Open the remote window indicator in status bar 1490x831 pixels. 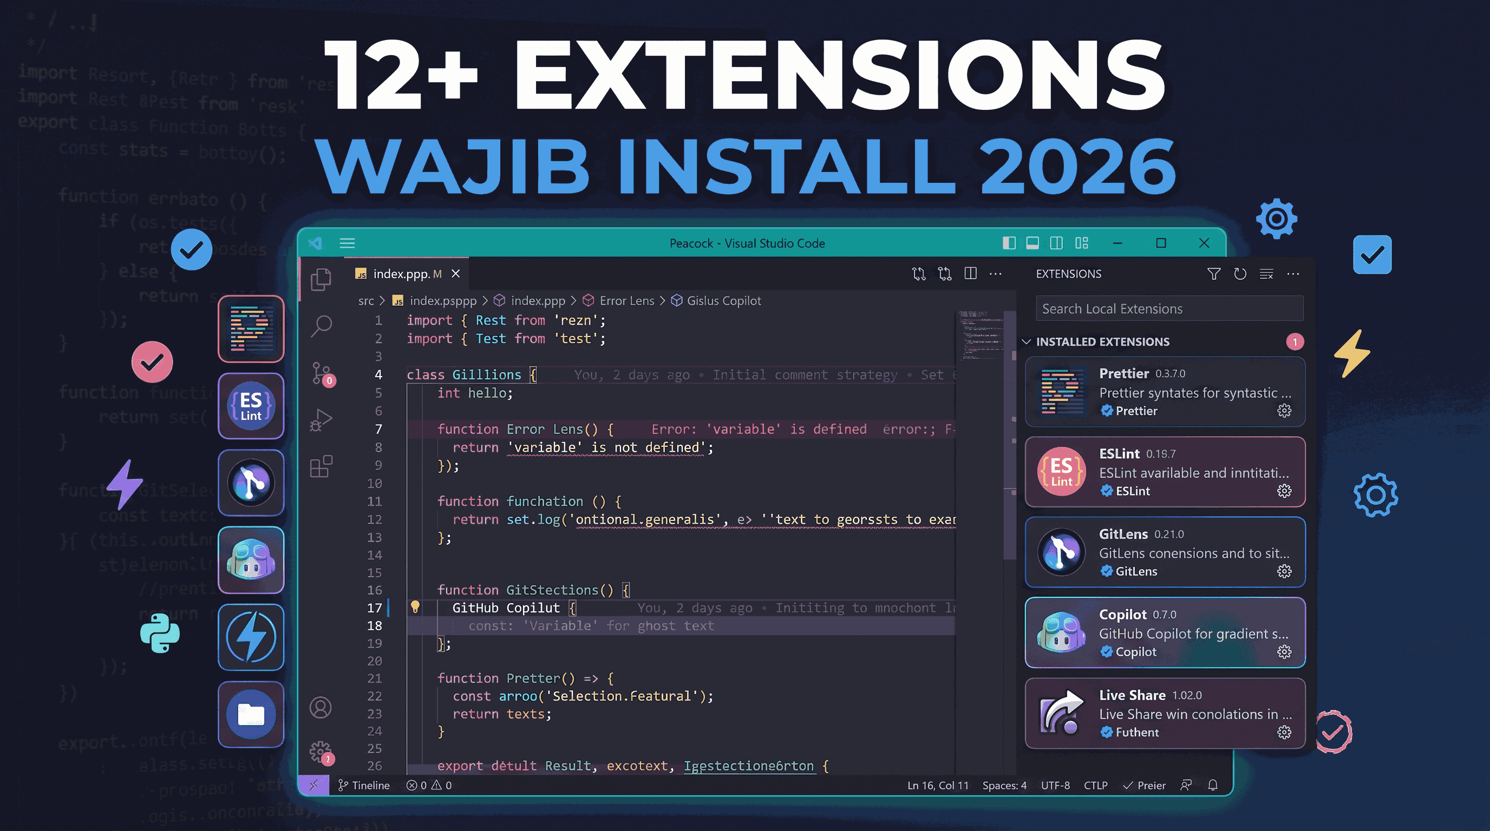pyautogui.click(x=313, y=786)
